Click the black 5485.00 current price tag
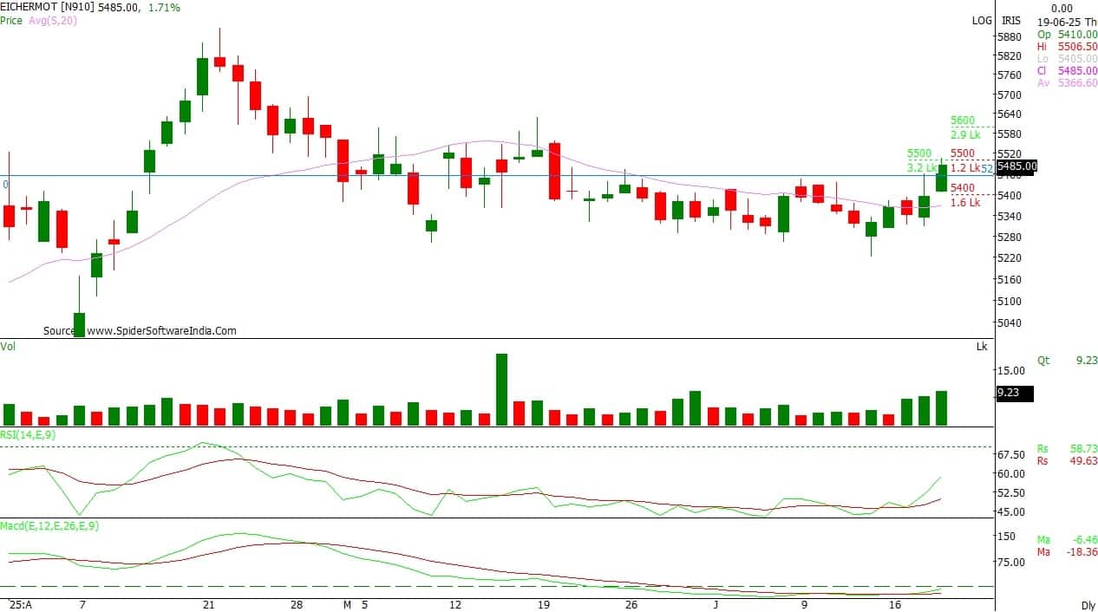The image size is (1098, 612). 1015,166
